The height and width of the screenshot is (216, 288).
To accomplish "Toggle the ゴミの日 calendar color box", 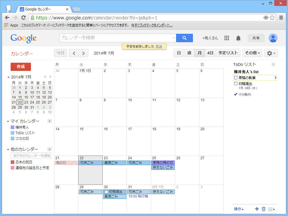I will 12,138.
